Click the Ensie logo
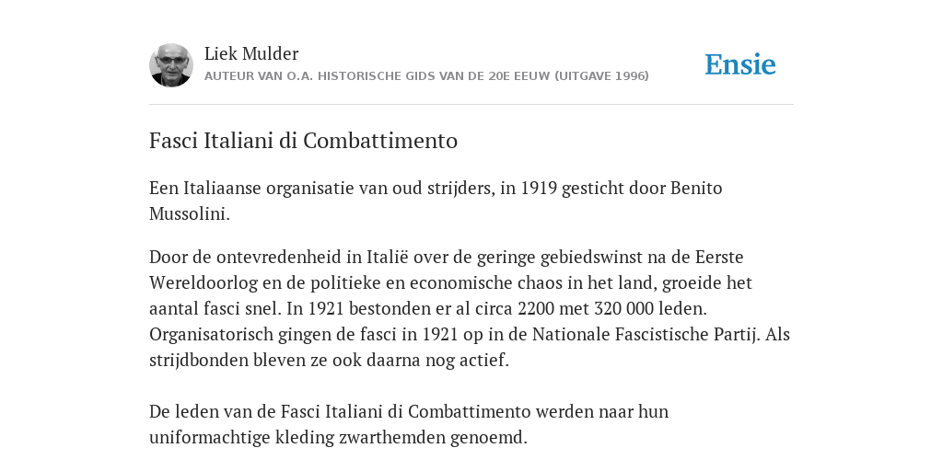 pos(740,64)
